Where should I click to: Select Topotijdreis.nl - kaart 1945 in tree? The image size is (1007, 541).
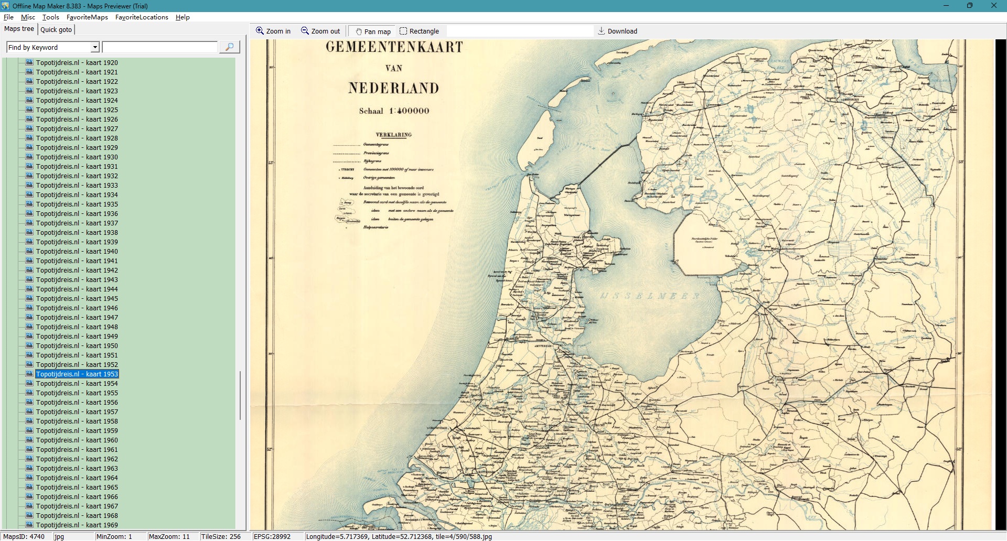click(77, 298)
